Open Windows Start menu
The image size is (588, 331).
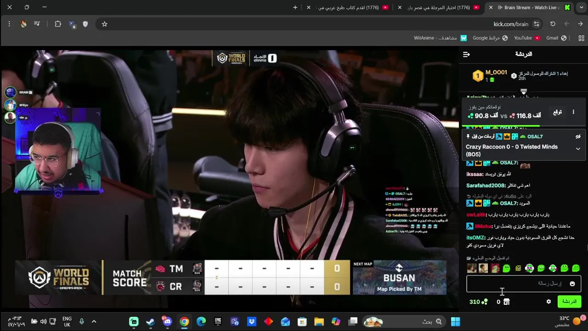pos(455,322)
